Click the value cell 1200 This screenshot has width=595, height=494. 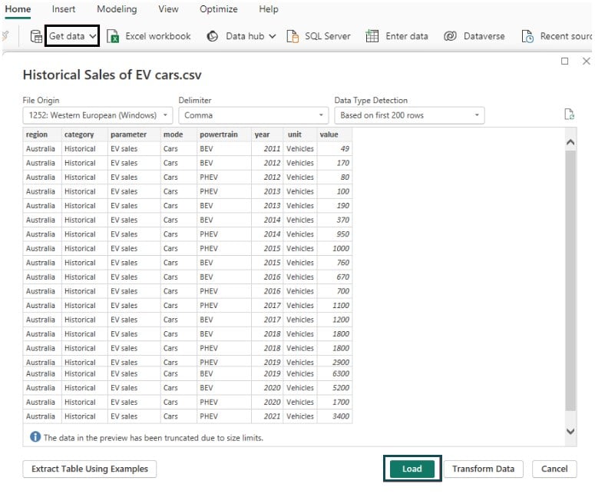(335, 320)
